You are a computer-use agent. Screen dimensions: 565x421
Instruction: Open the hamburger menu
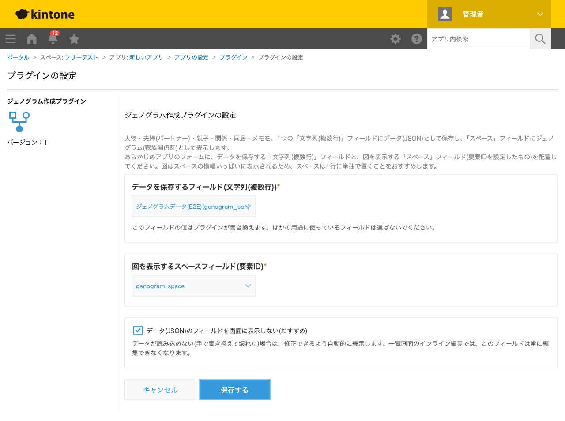tap(11, 39)
